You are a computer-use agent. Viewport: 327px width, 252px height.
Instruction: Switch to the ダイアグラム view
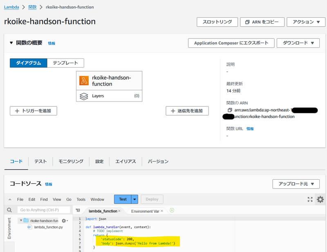tap(29, 63)
